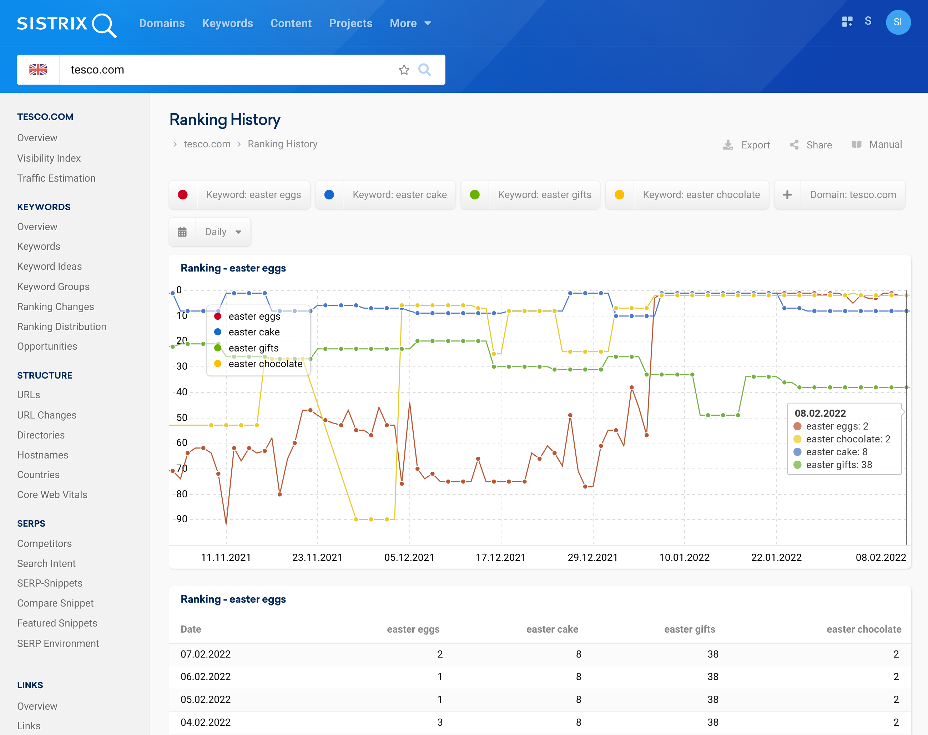
Task: Click the Export button label
Action: pos(755,145)
